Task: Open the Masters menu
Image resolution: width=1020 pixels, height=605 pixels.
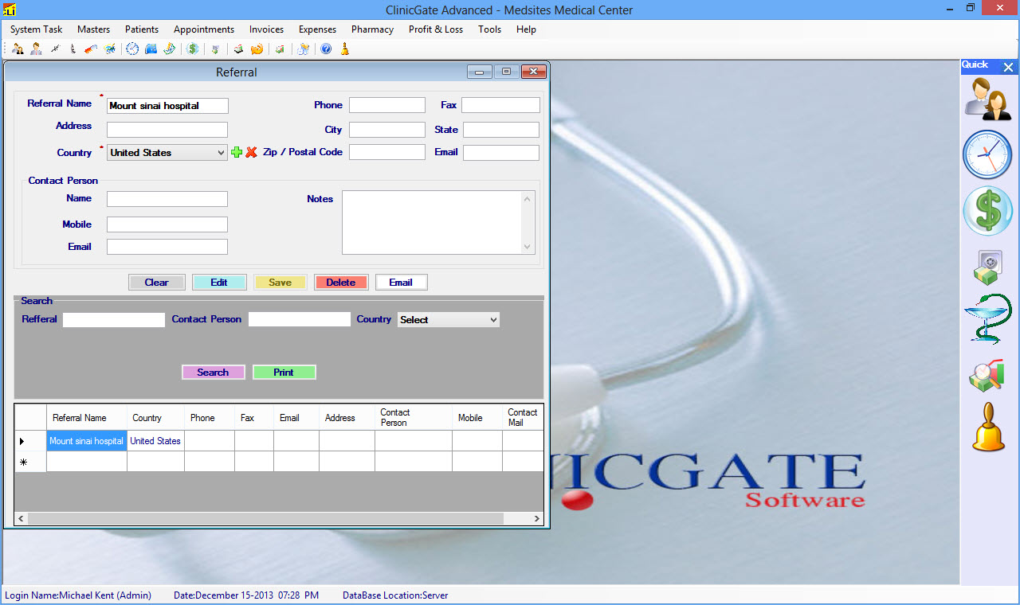Action: point(93,29)
